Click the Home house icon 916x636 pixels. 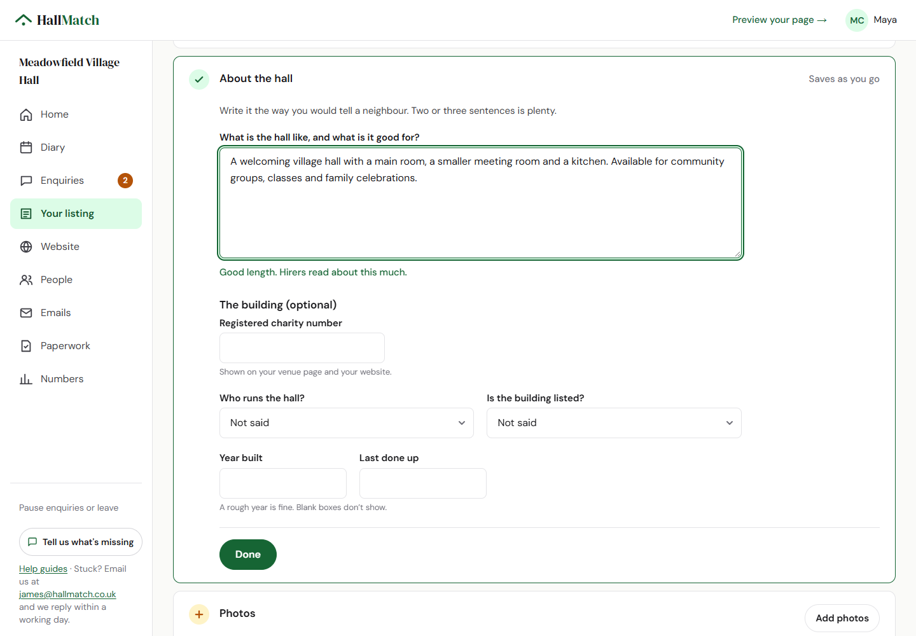point(26,114)
